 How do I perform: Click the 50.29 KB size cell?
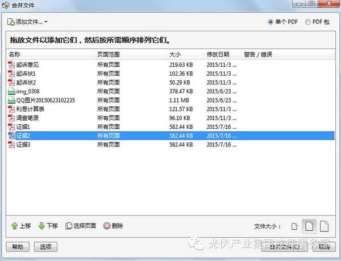pyautogui.click(x=180, y=83)
